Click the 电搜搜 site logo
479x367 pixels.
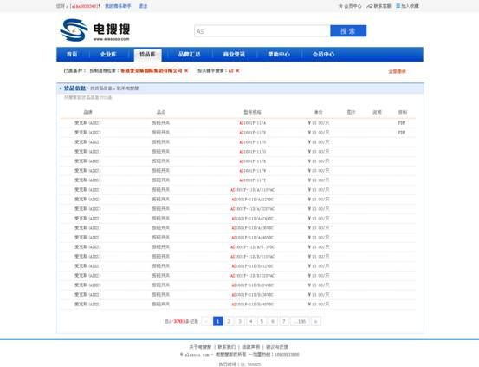tap(95, 30)
